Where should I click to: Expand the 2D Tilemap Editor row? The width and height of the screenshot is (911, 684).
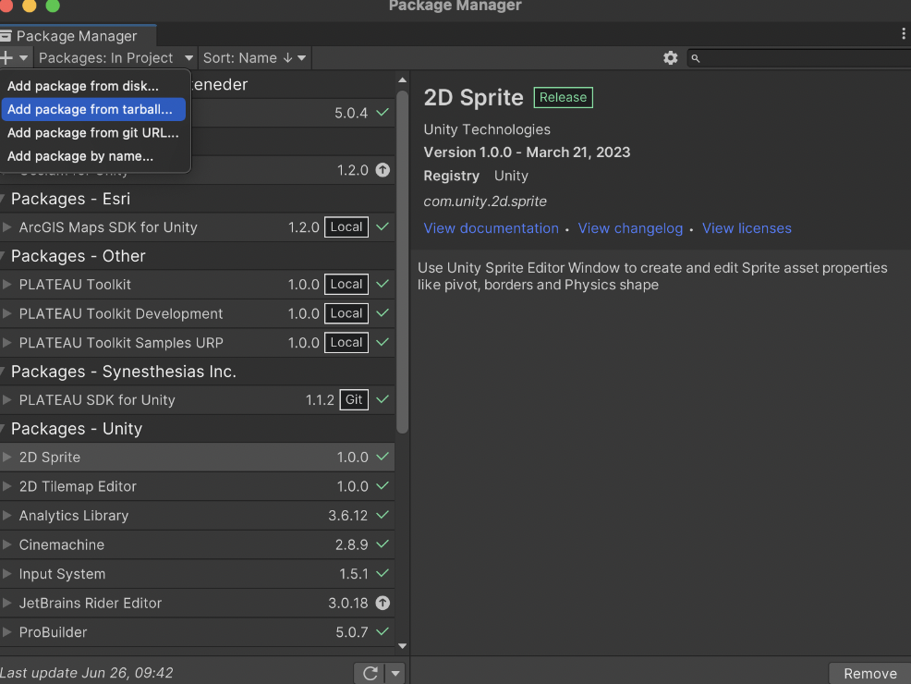coord(7,486)
